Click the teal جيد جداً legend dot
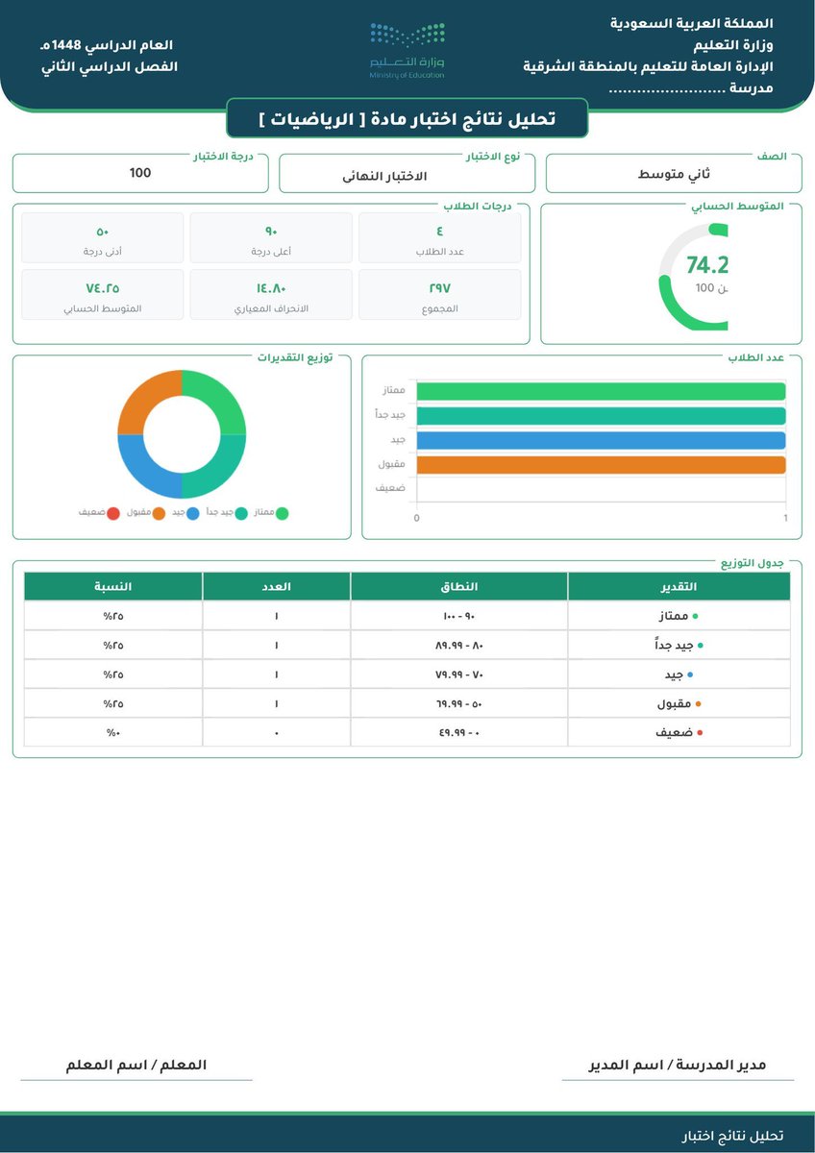 coord(240,513)
